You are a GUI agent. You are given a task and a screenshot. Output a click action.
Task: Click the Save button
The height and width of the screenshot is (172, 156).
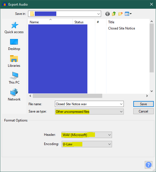pyautogui.click(x=143, y=104)
